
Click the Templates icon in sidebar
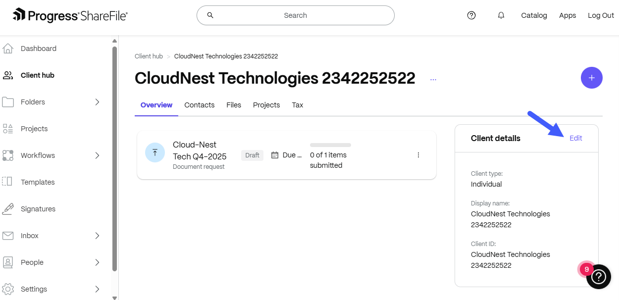pyautogui.click(x=8, y=182)
